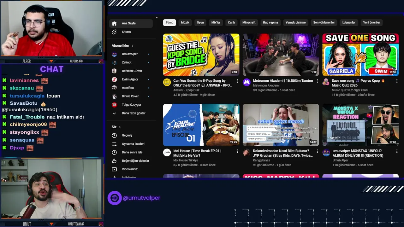Open the Shorts icon in sidebar
Viewport: 404px width, 227px height.
pos(114,32)
